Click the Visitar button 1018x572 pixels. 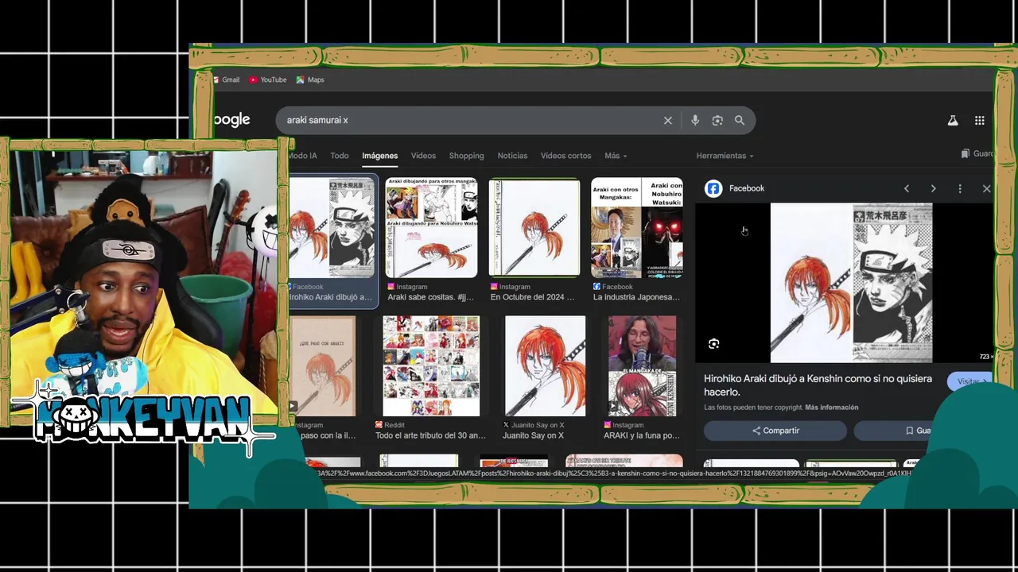tap(970, 381)
